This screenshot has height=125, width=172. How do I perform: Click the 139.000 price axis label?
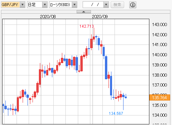tap(160, 65)
